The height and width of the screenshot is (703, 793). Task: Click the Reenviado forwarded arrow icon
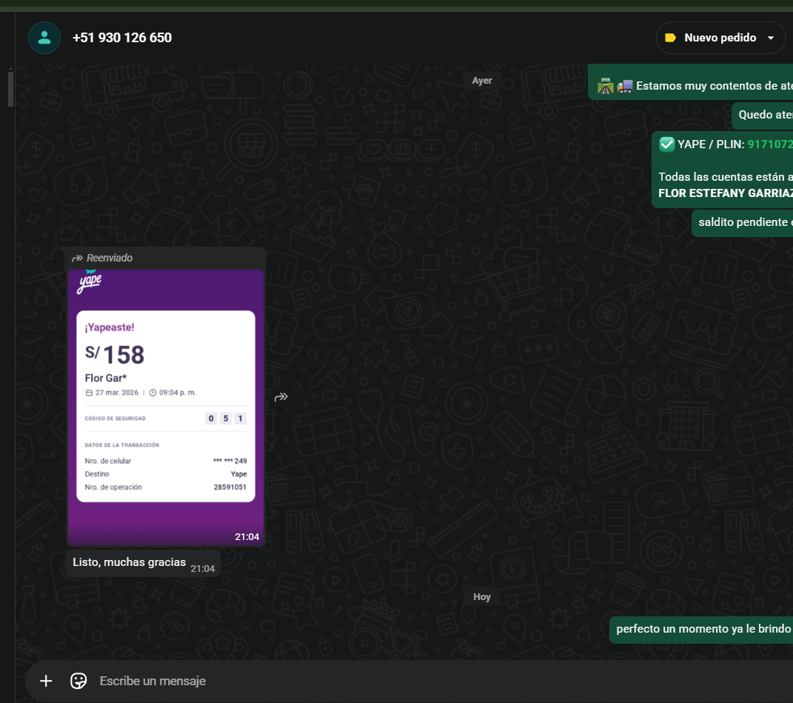(78, 258)
